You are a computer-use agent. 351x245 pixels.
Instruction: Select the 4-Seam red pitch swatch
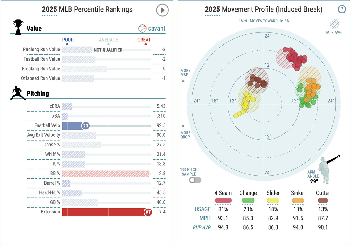(223, 200)
